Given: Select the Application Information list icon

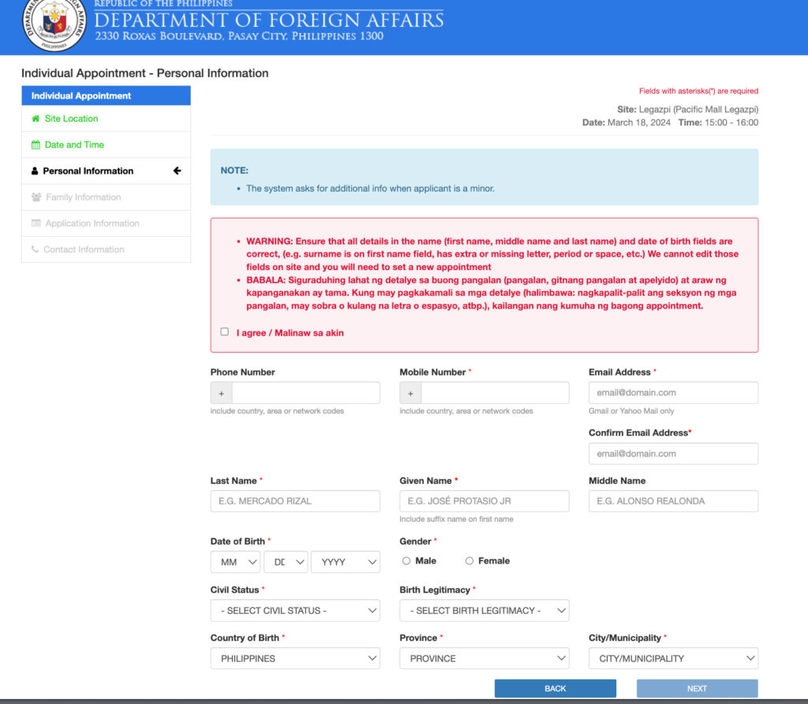Looking at the screenshot, I should point(35,223).
